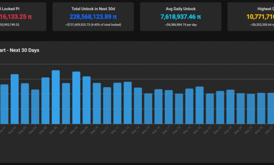Click the Next 30 Days chart title
Image resolution: width=274 pixels, height=165 pixels.
(x=20, y=50)
